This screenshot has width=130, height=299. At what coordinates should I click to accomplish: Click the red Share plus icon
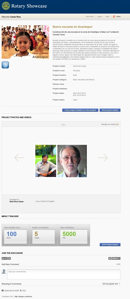click(x=114, y=17)
